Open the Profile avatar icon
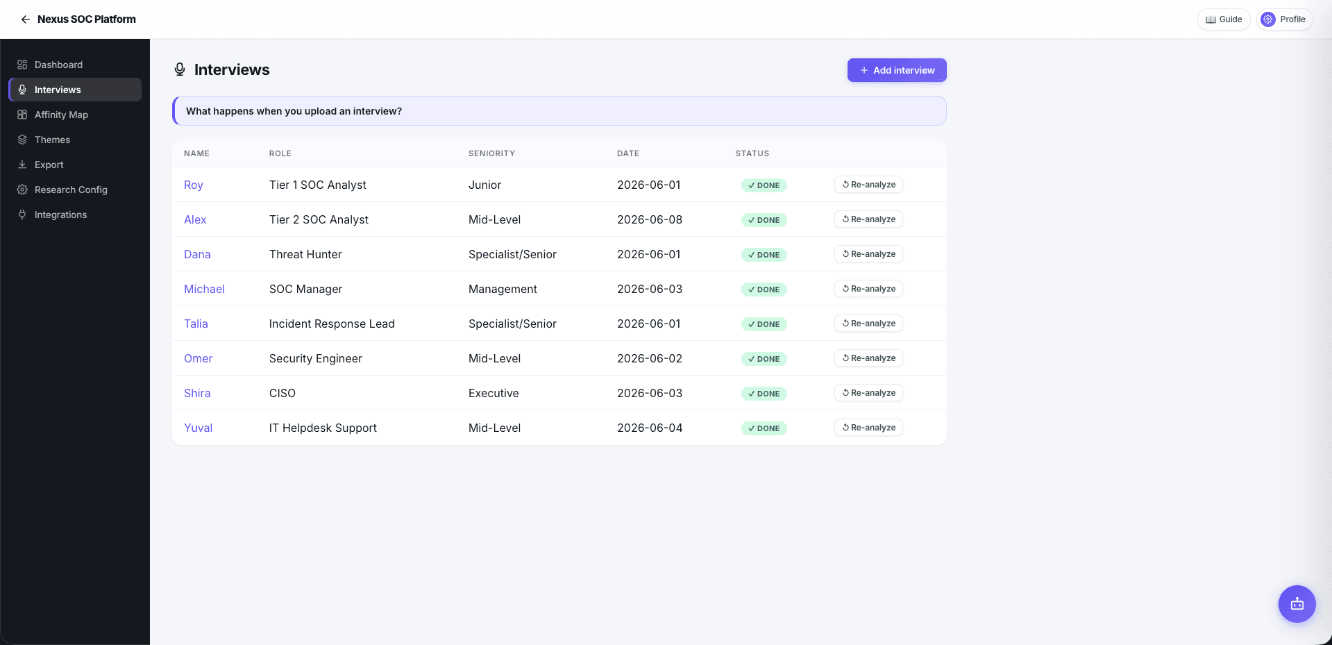 click(x=1268, y=19)
